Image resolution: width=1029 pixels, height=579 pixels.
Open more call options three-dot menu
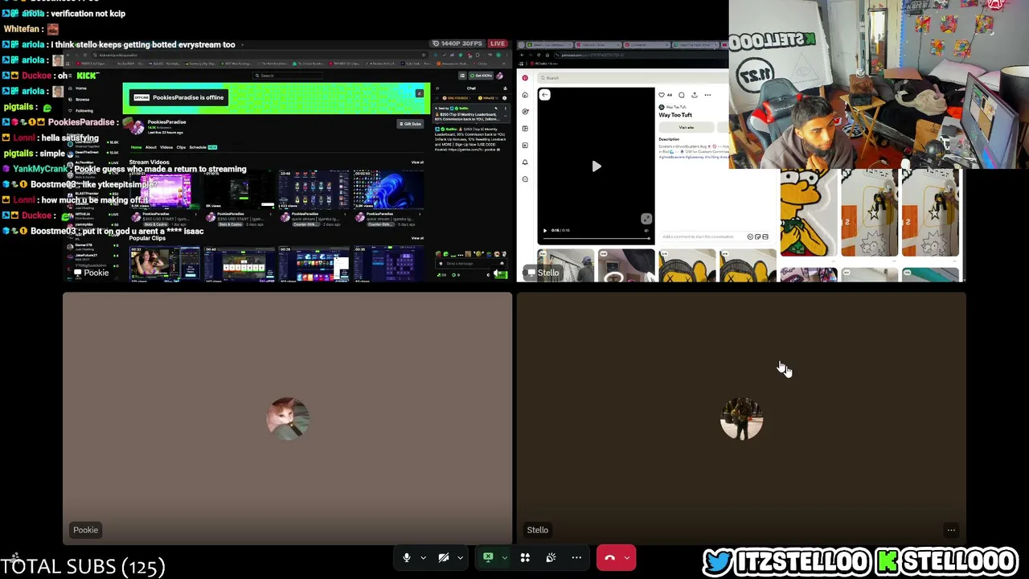(x=576, y=557)
